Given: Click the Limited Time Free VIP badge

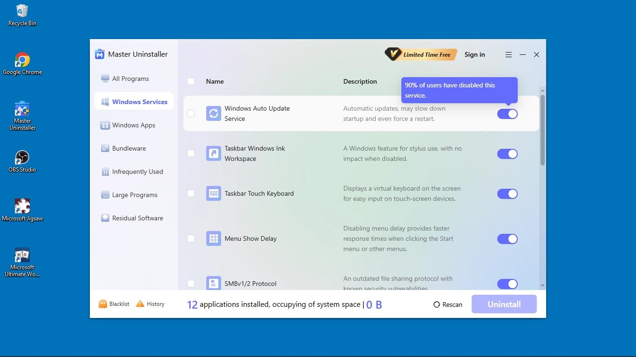Looking at the screenshot, I should tap(421, 55).
